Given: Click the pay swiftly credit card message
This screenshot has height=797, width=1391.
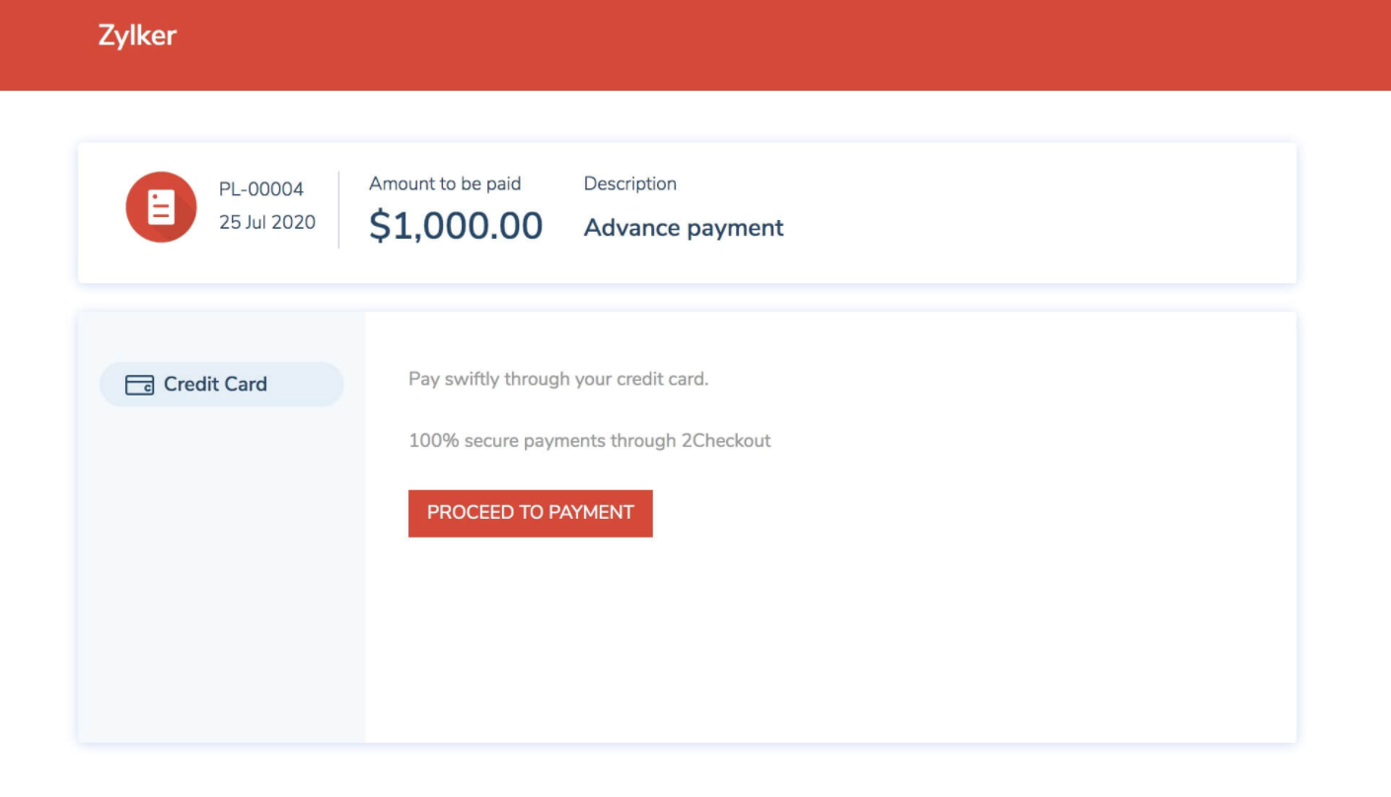Looking at the screenshot, I should tap(558, 379).
